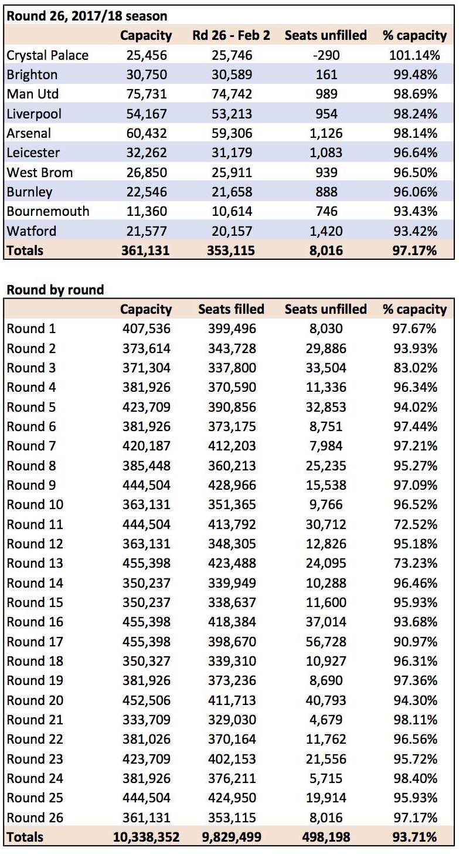The image size is (459, 854).
Task: Select the Round 21 row label
Action: point(35,719)
